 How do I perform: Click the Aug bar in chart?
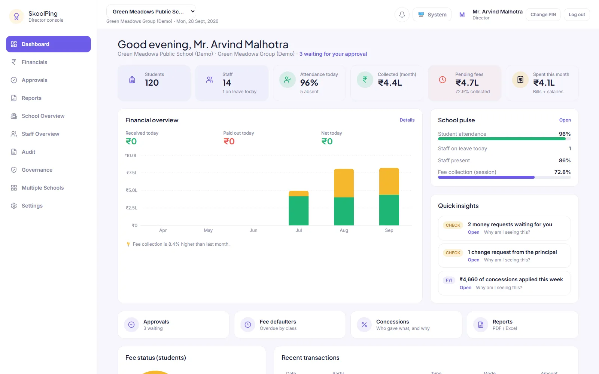(344, 197)
